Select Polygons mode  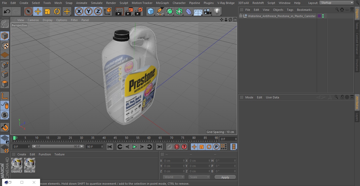coord(5,84)
